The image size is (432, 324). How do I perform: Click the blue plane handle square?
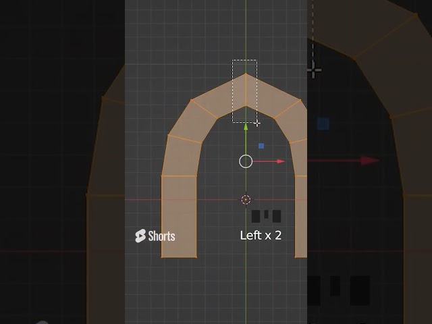[x=261, y=146]
